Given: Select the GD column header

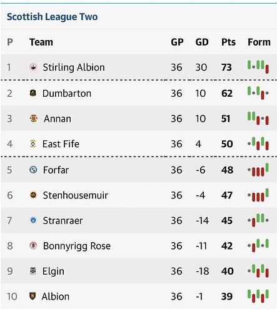Looking at the screenshot, I should click(202, 42).
